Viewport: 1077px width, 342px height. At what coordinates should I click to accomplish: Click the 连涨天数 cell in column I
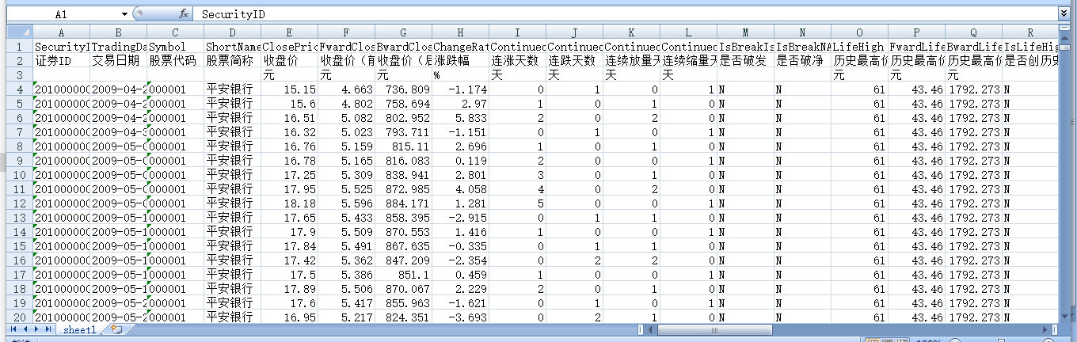click(x=517, y=61)
